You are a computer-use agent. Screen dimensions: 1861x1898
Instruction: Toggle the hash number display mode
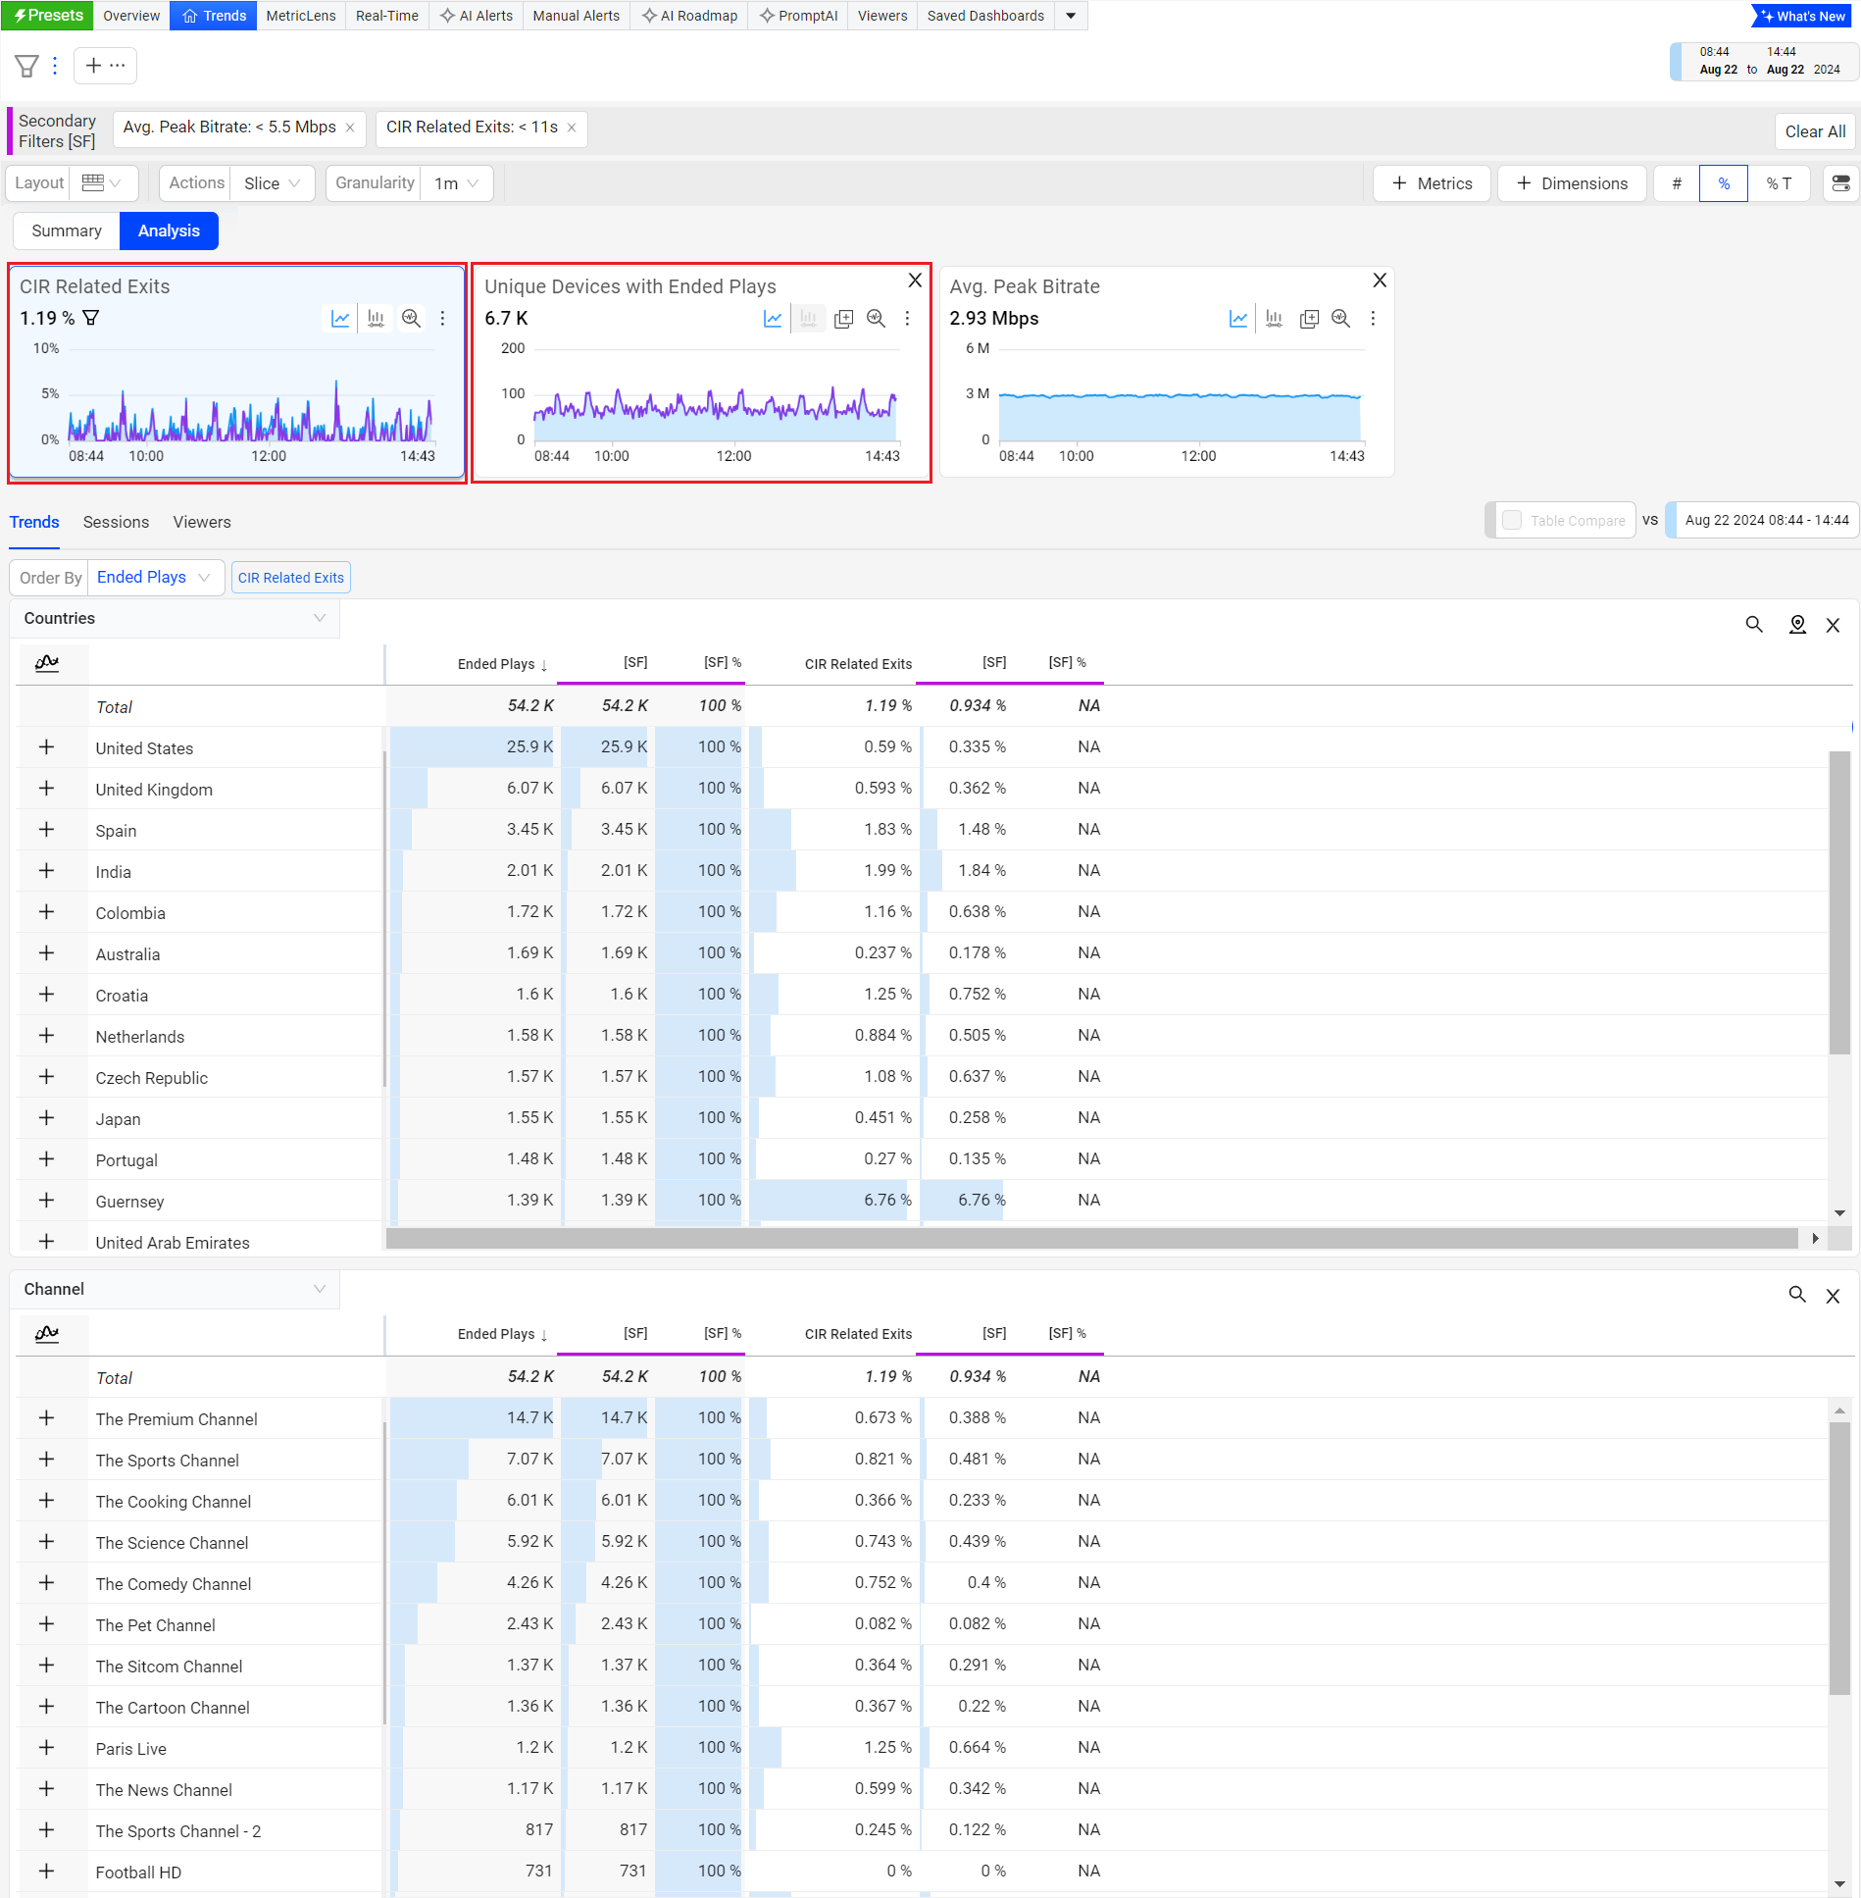point(1677,183)
